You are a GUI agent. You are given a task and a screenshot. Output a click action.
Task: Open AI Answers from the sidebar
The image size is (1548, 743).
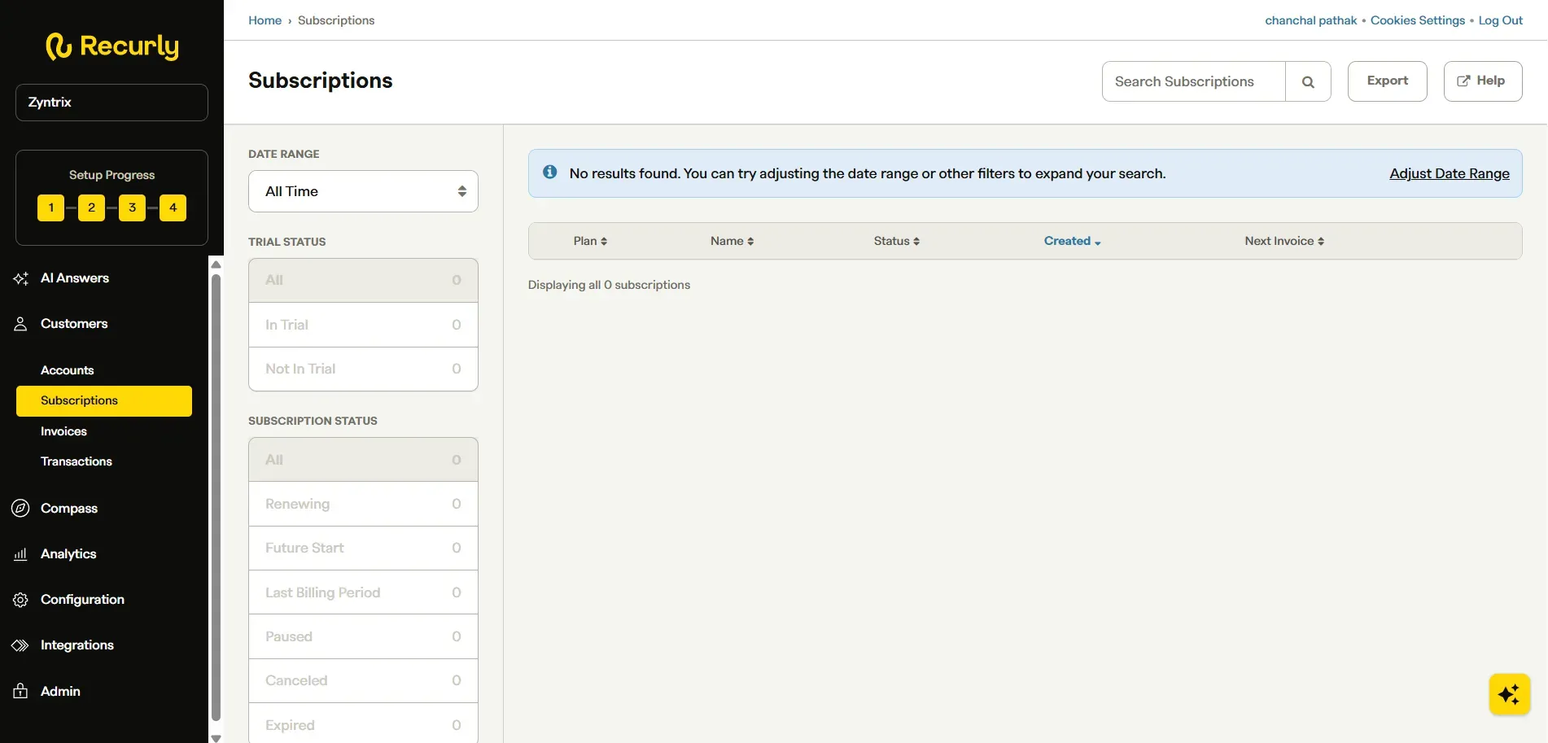click(x=75, y=278)
